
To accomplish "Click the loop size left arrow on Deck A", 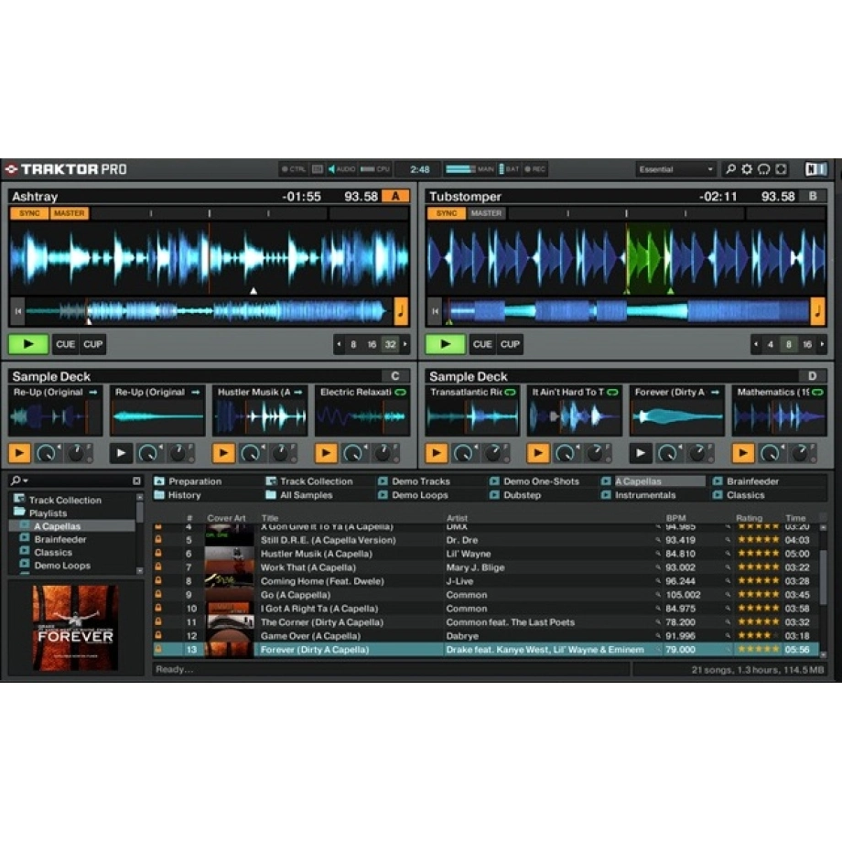I will 339,344.
